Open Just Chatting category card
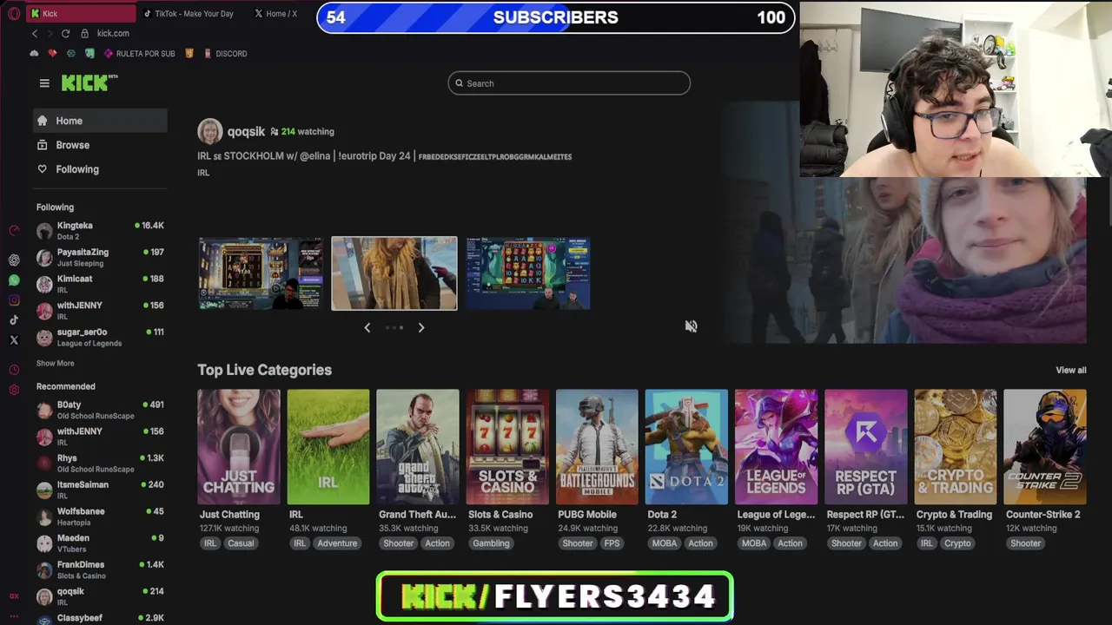Image resolution: width=1112 pixels, height=625 pixels. (239, 447)
